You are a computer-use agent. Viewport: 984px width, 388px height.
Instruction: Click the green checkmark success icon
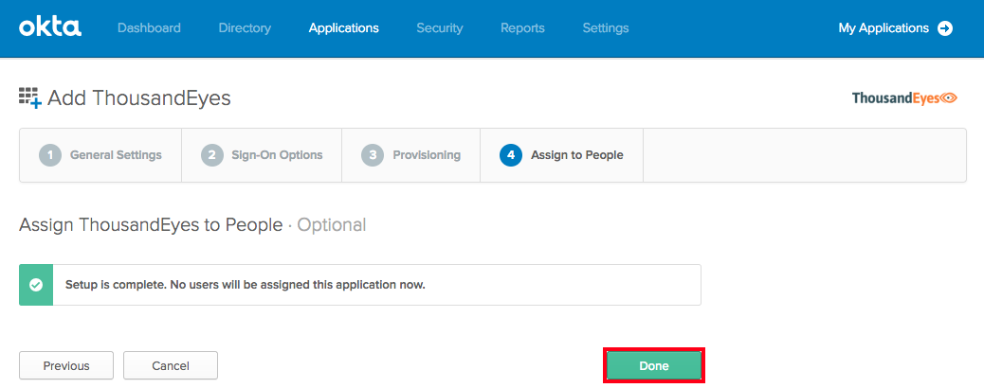pyautogui.click(x=36, y=285)
